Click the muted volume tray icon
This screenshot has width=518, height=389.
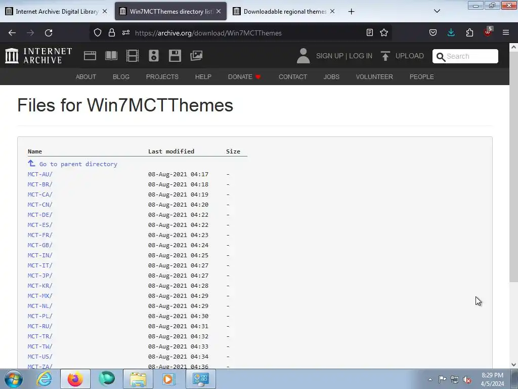467,379
